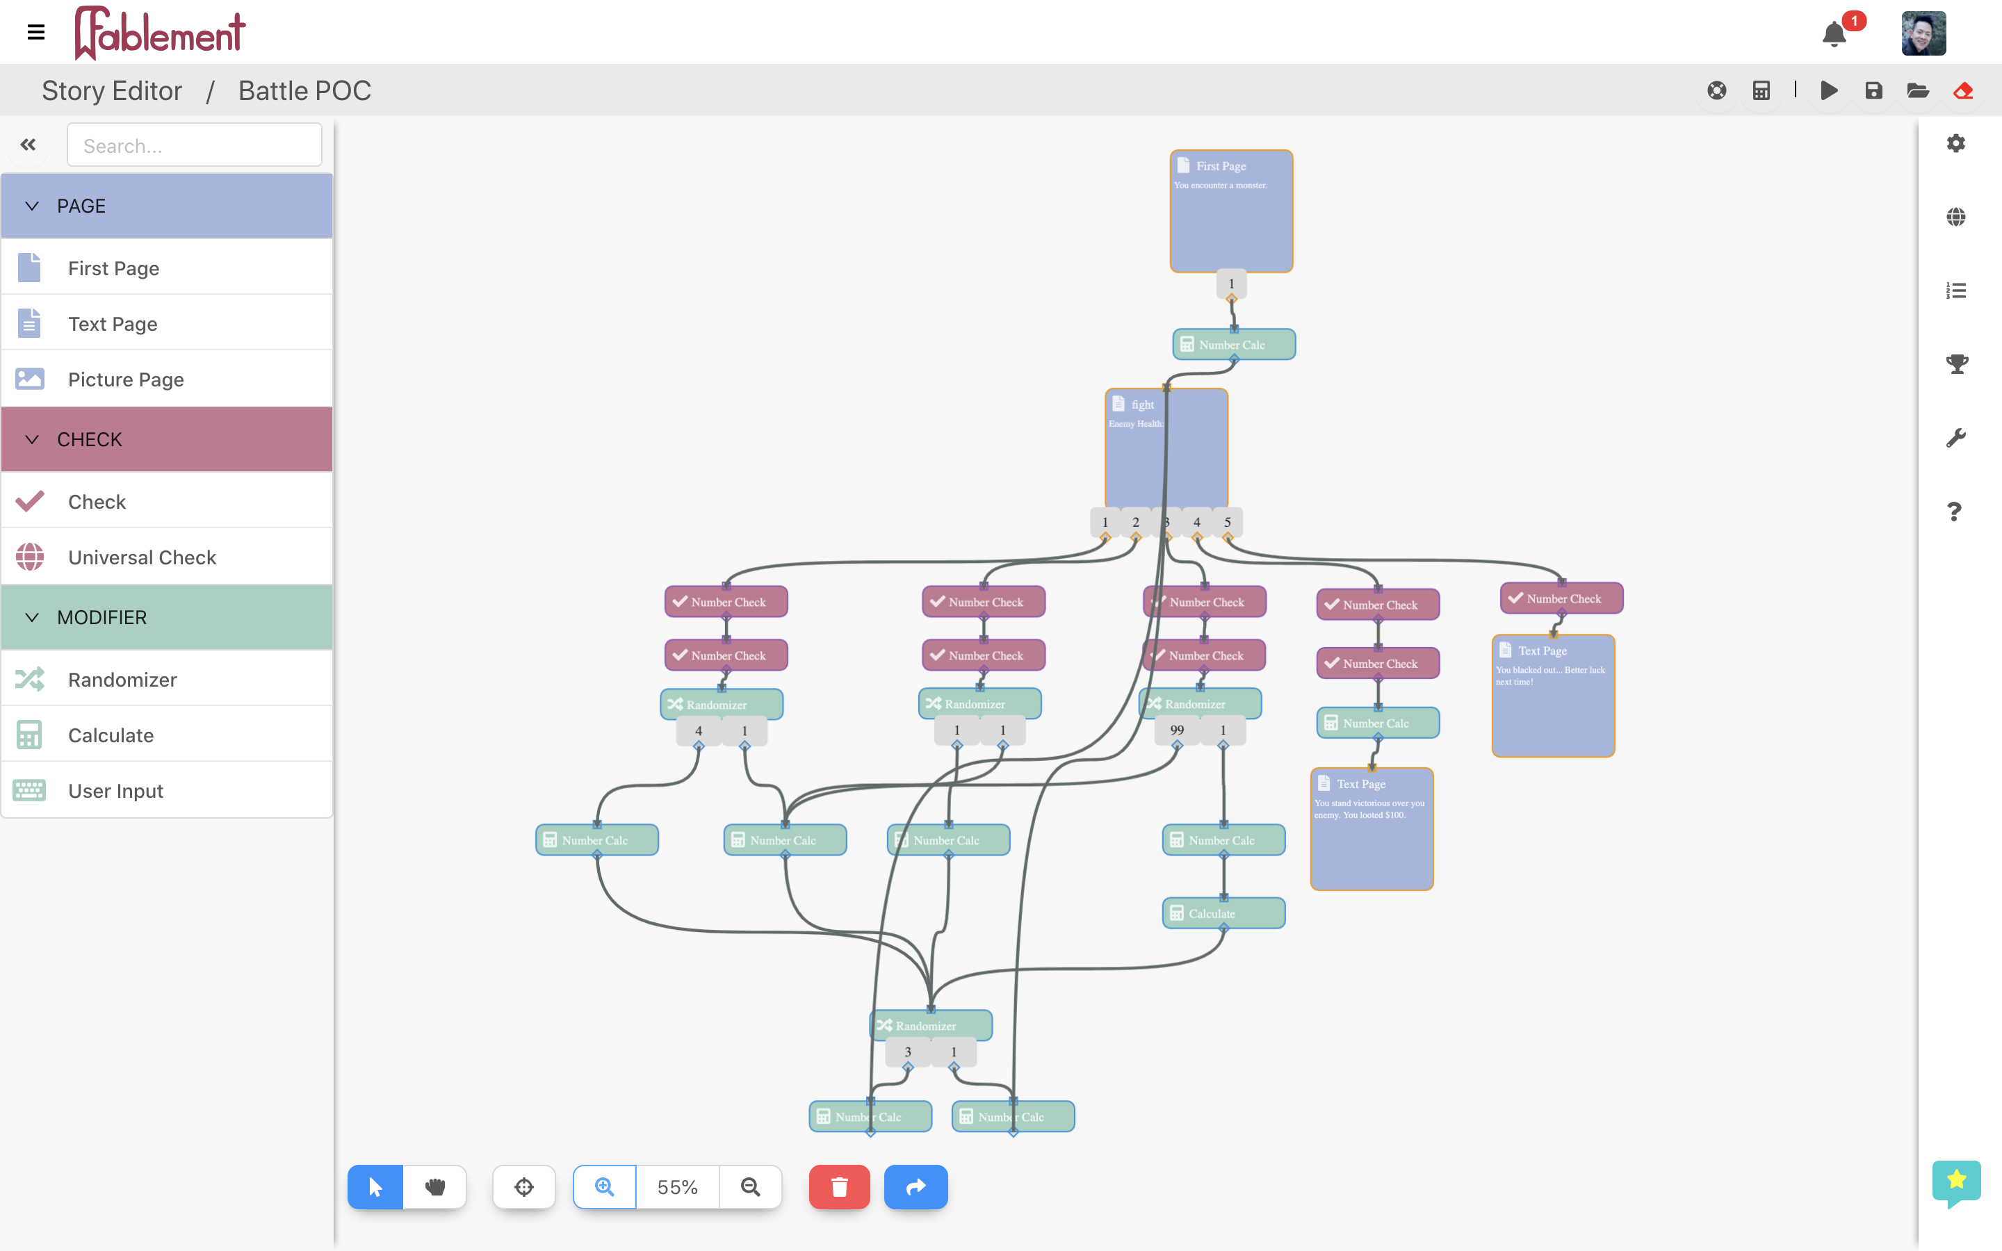Select the pointer selection tool
Viewport: 2002px width, 1251px height.
point(375,1186)
